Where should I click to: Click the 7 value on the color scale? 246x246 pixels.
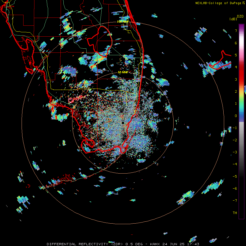236,31
